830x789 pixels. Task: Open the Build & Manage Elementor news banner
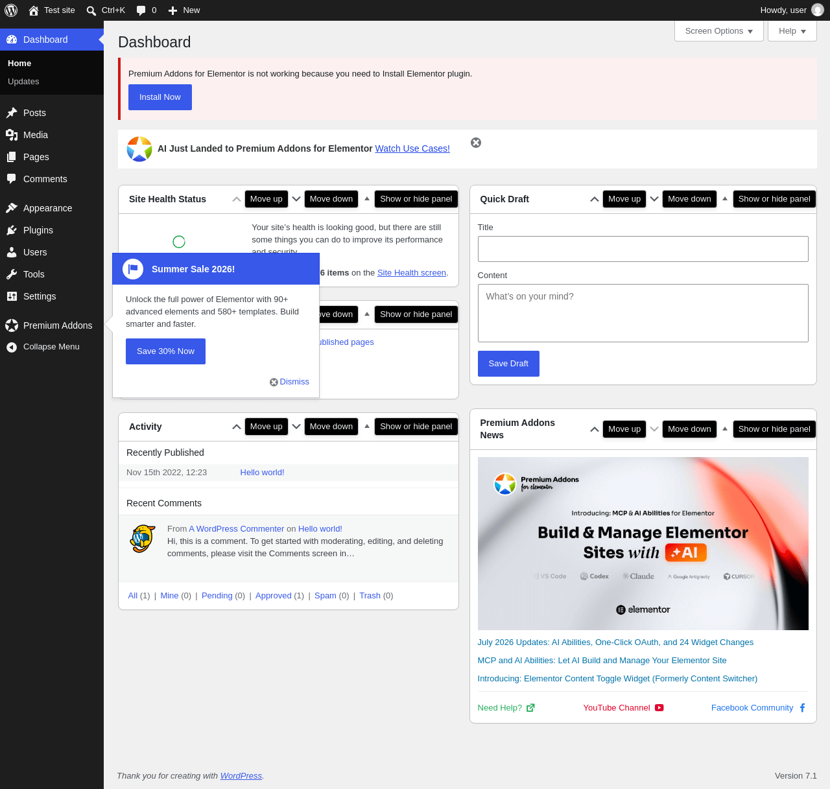643,543
